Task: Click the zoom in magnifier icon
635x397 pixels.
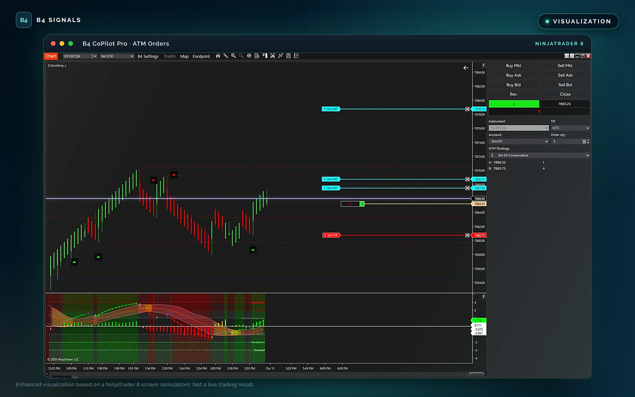Action: (x=233, y=56)
